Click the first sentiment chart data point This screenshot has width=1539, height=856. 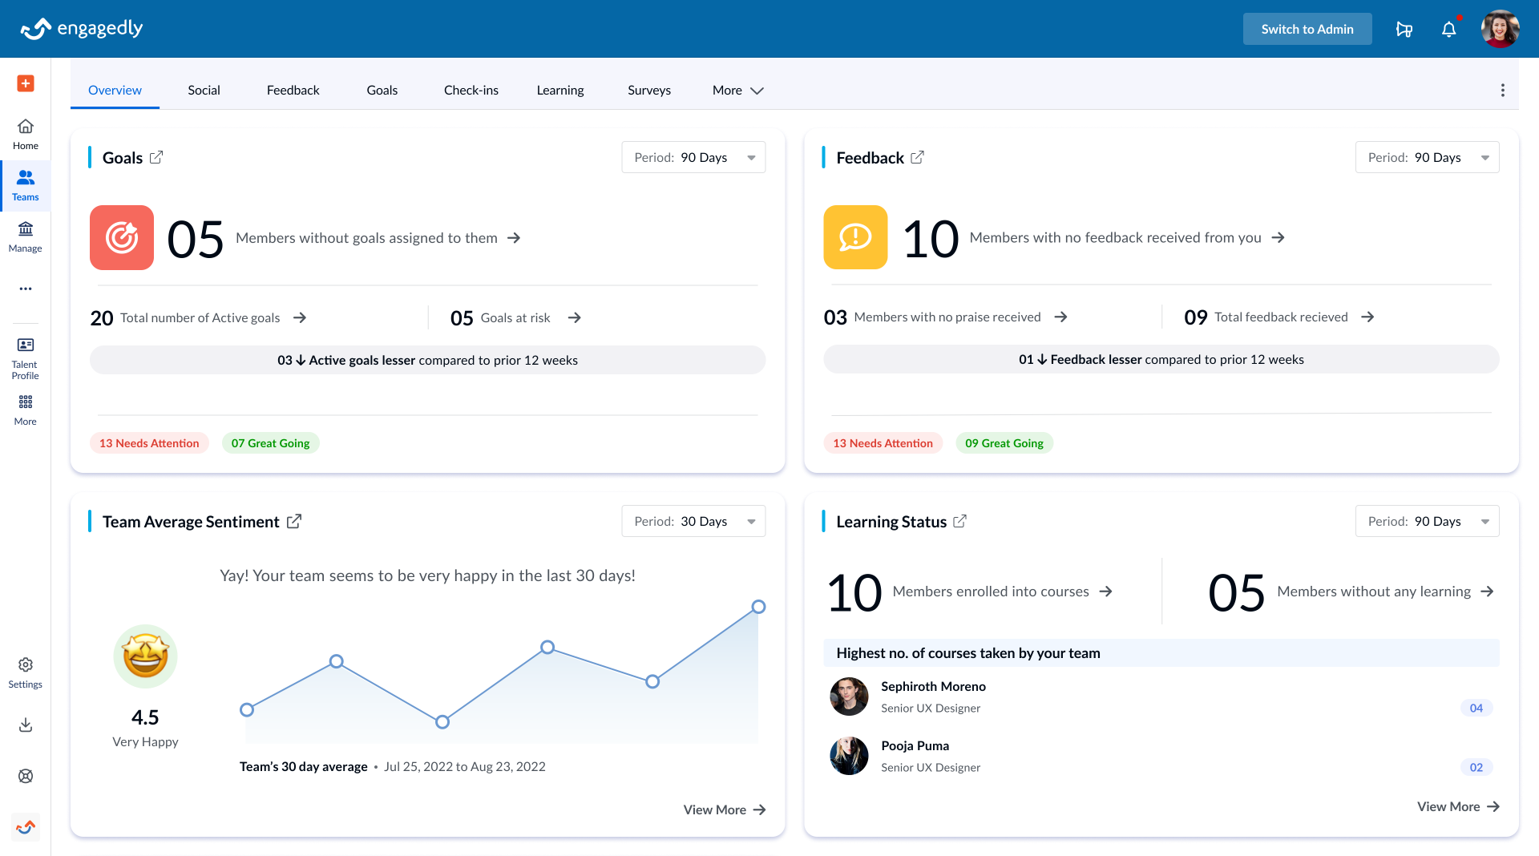pos(247,709)
